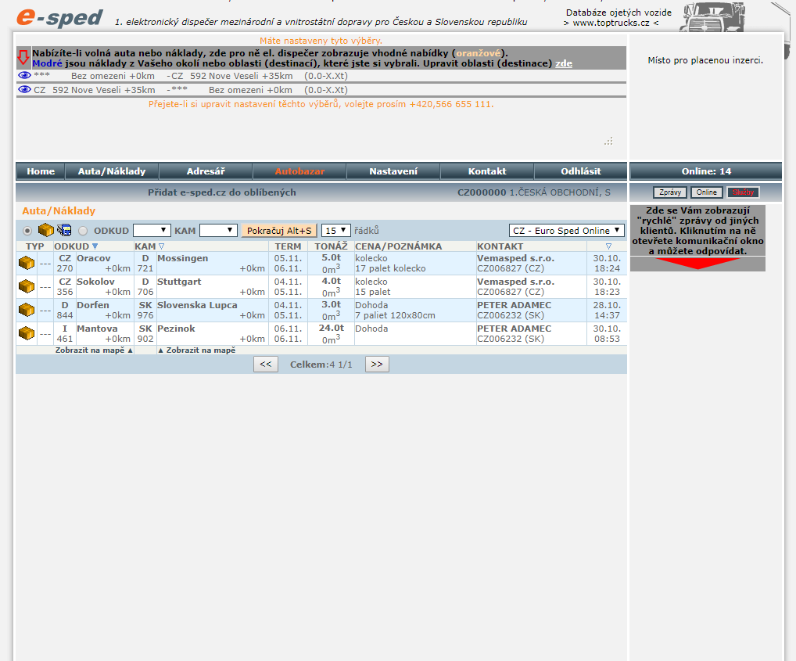Click destination Mossingen
This screenshot has width=796, height=661.
tap(183, 258)
